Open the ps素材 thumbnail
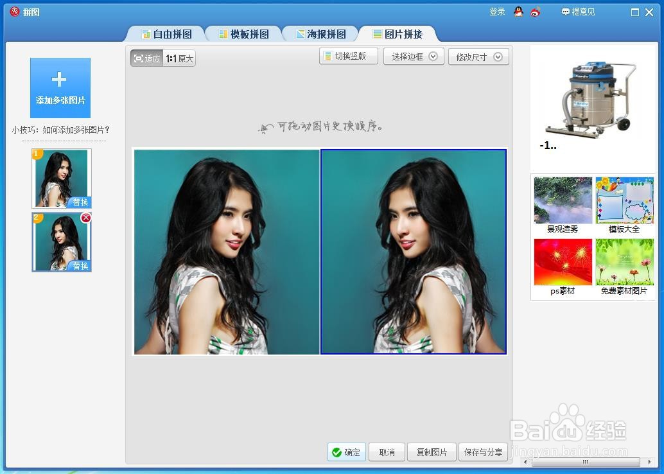Viewport: 664px width, 474px height. [563, 262]
